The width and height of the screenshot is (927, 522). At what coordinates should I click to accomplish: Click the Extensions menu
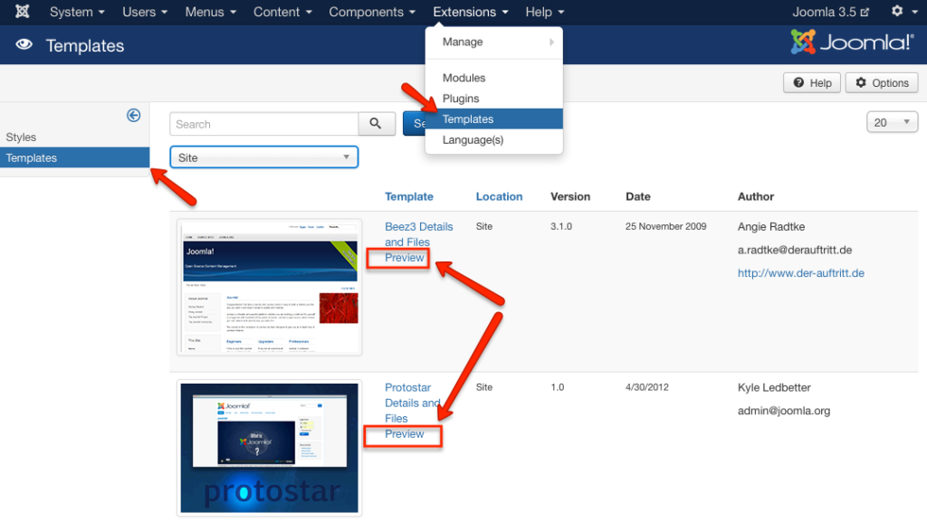click(x=470, y=12)
